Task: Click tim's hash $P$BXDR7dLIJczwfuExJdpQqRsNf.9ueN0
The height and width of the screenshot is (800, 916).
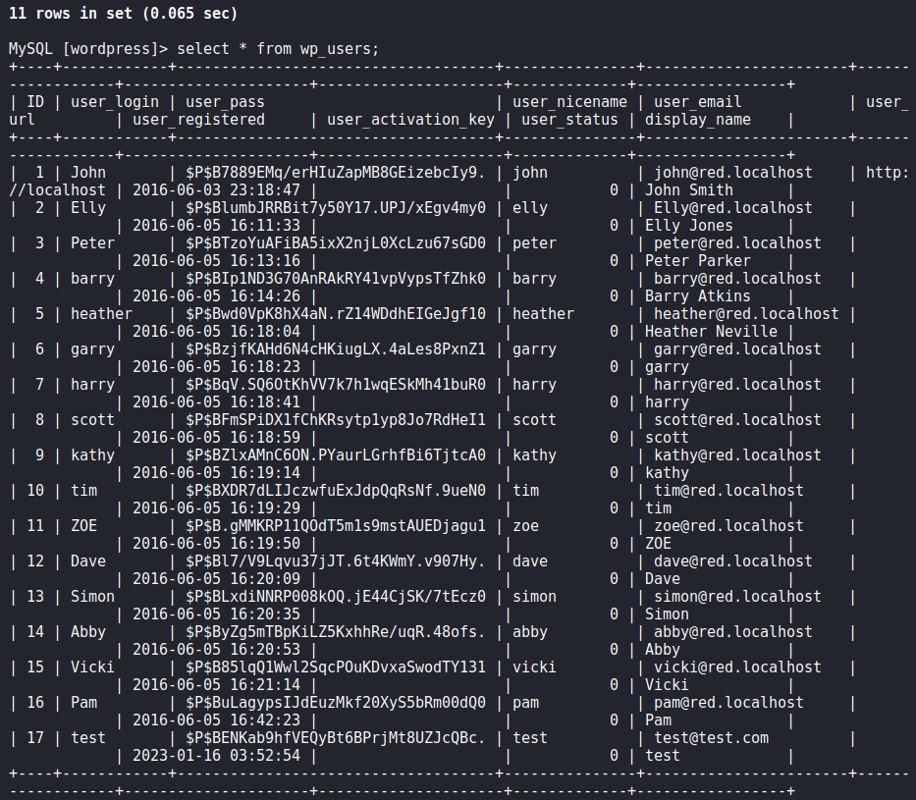Action: [336, 491]
